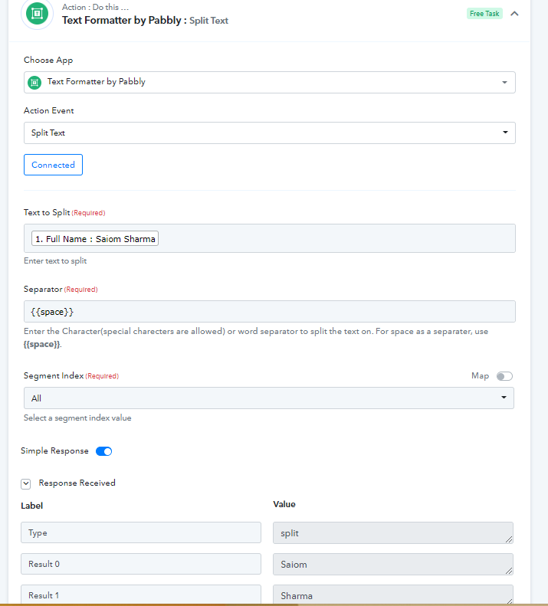Screen dimensions: 548x606
Task: Click the Text Formatter app icon in header
Action: click(37, 14)
